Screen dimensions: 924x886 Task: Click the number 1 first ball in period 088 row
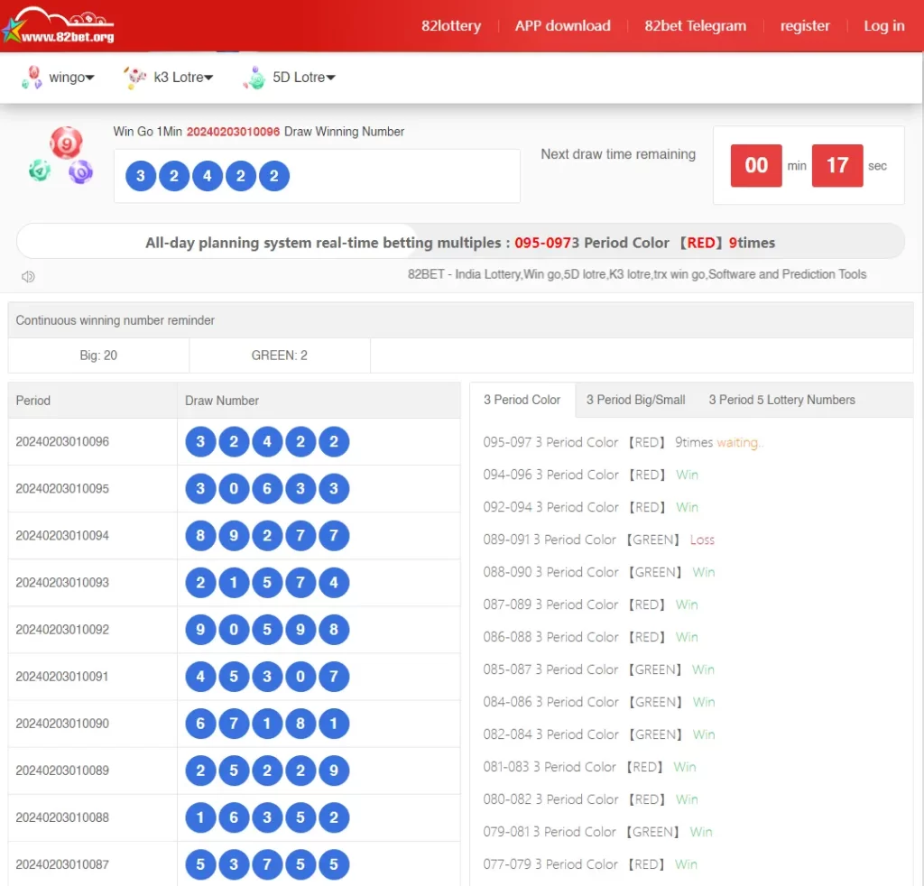[200, 817]
